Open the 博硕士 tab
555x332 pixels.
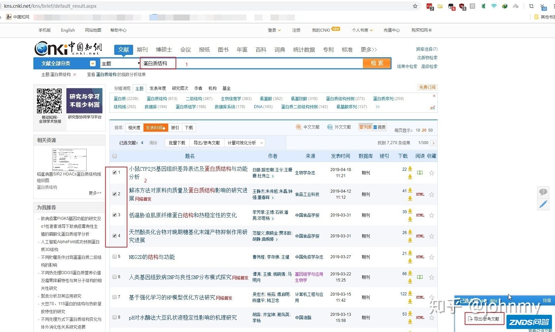coord(163,49)
